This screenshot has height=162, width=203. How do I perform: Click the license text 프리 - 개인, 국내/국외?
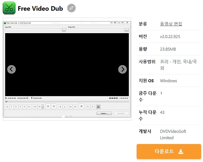(x=178, y=65)
